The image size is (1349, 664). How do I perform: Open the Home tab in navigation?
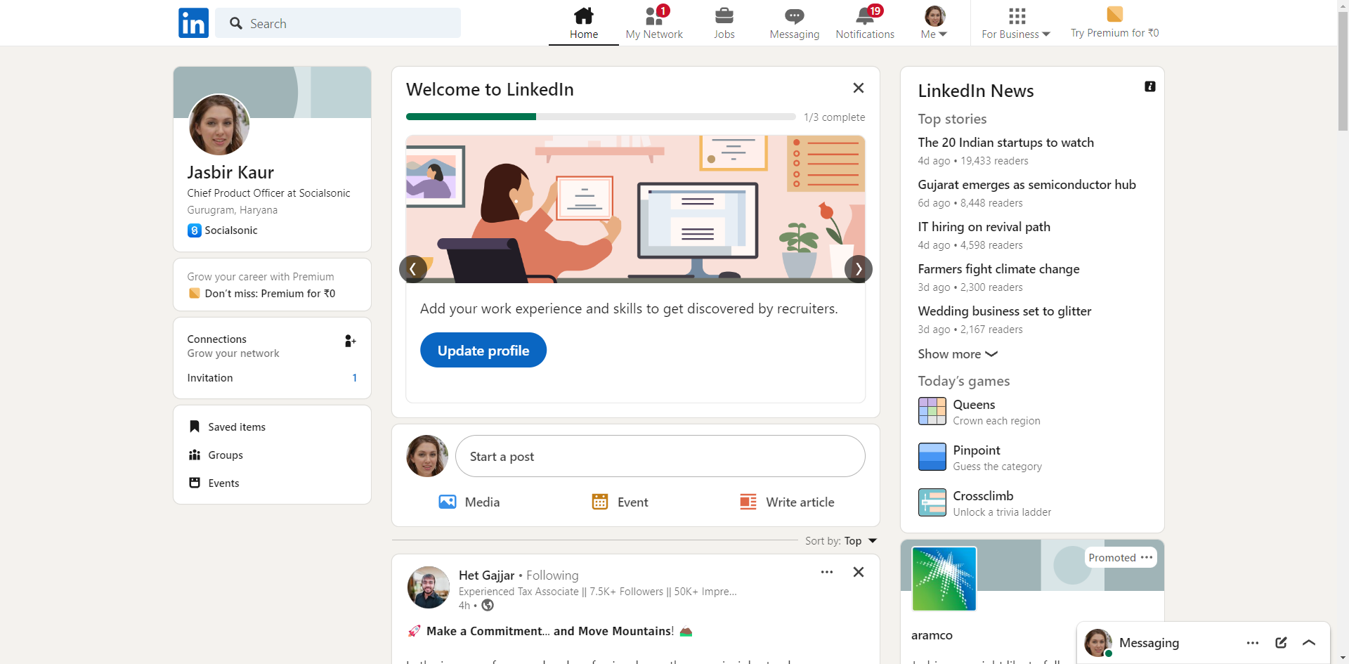click(x=584, y=23)
